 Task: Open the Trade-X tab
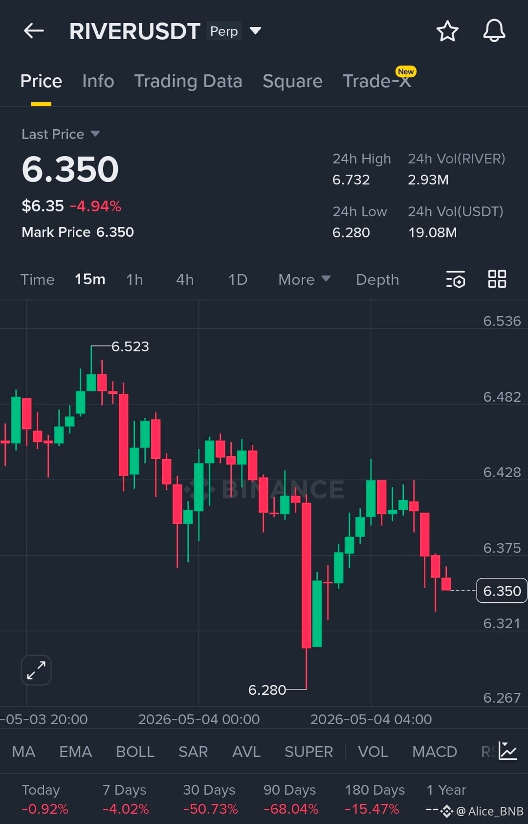click(377, 81)
